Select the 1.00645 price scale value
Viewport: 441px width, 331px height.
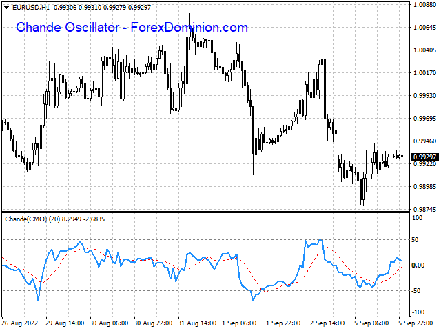pyautogui.click(x=424, y=28)
